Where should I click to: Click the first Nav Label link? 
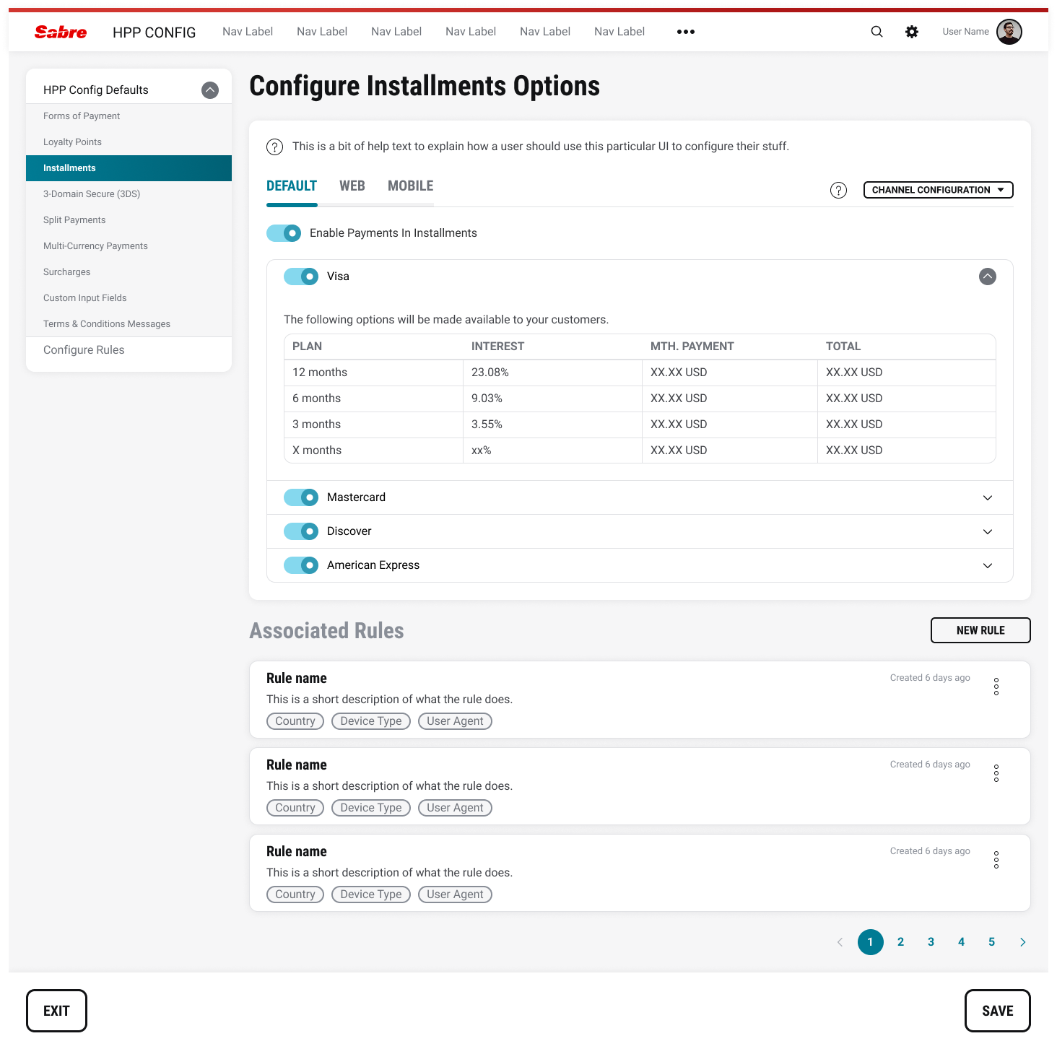(248, 32)
